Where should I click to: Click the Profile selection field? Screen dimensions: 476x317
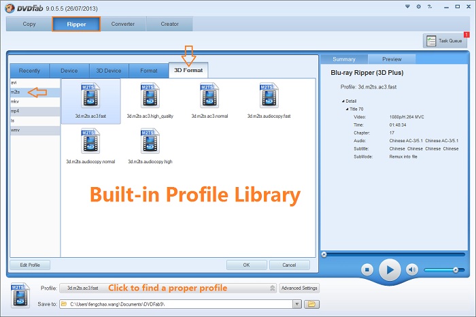click(x=168, y=288)
